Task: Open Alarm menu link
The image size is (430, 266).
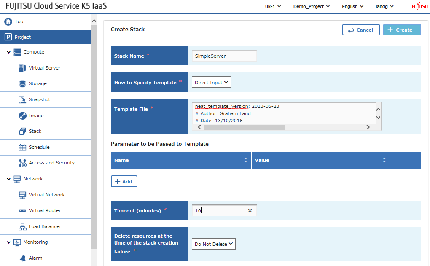Action: (x=35, y=258)
